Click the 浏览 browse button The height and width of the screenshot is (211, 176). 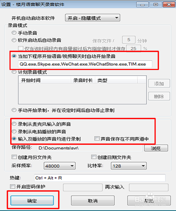(x=156, y=148)
